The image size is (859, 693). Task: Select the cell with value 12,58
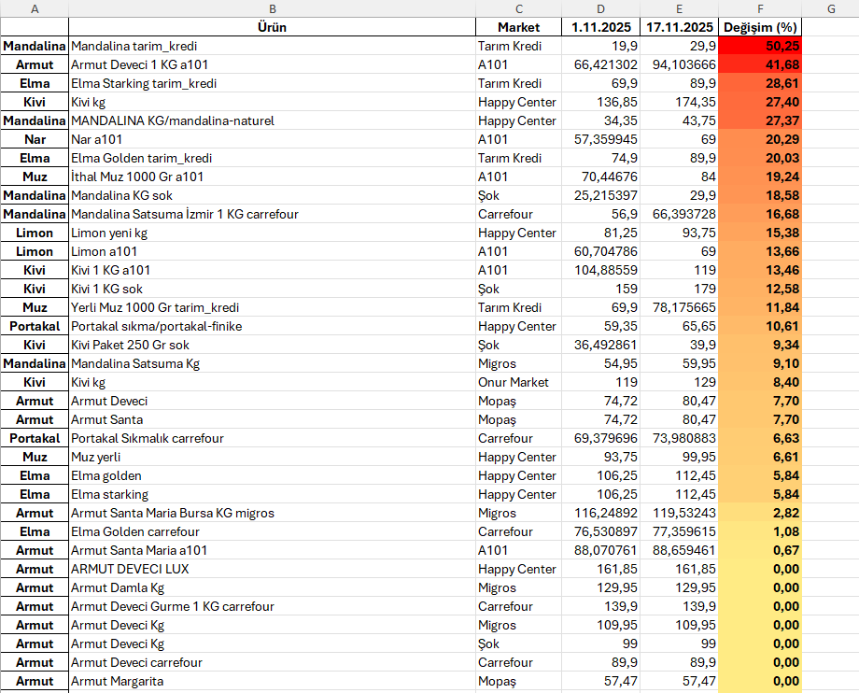(760, 289)
